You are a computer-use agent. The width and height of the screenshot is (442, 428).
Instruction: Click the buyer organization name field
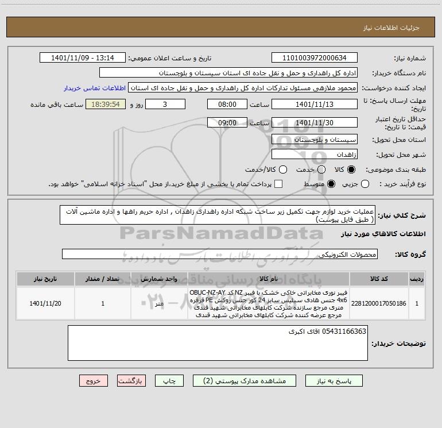(228, 73)
